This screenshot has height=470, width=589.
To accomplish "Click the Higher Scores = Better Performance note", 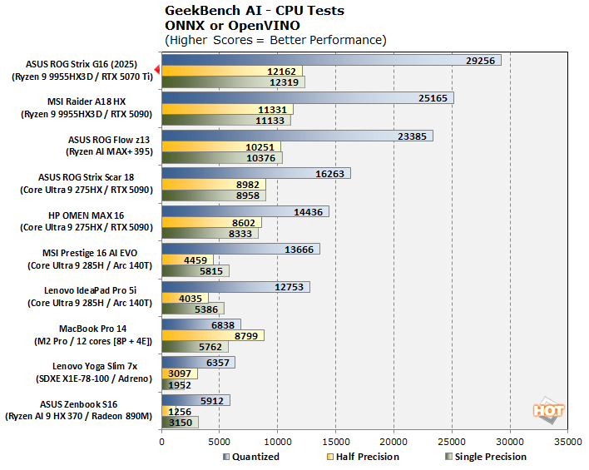I will (x=275, y=40).
